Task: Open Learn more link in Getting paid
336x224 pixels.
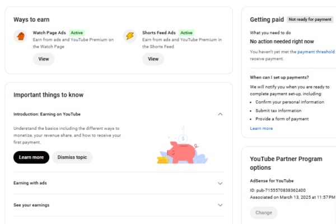Action: [262, 128]
